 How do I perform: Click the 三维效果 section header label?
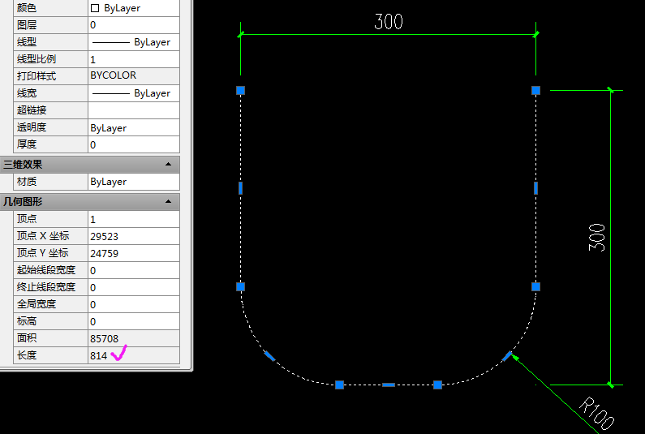coord(23,165)
